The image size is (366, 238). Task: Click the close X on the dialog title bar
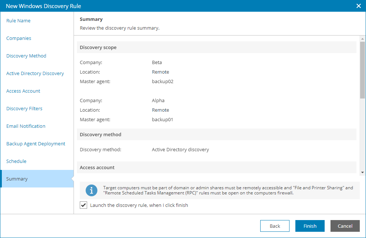pyautogui.click(x=358, y=6)
